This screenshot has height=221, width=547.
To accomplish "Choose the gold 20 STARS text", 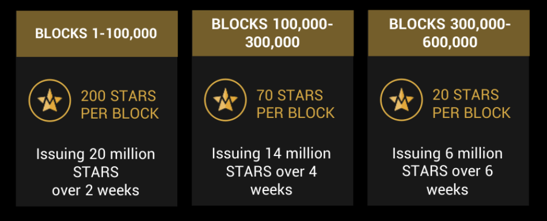I will [466, 95].
